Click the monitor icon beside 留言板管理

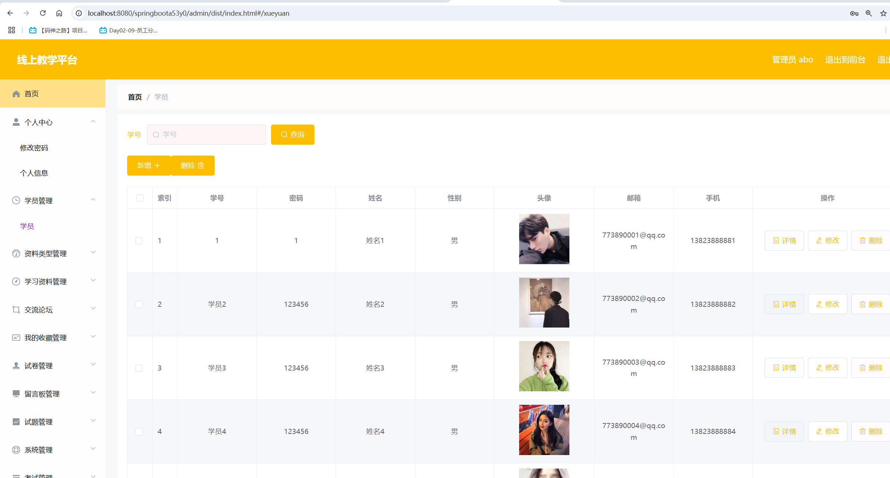(16, 393)
